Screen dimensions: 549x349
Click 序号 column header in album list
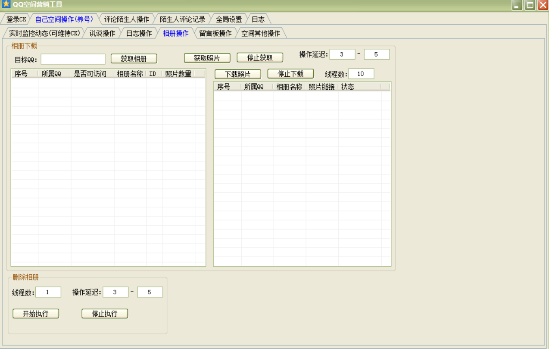pyautogui.click(x=25, y=74)
